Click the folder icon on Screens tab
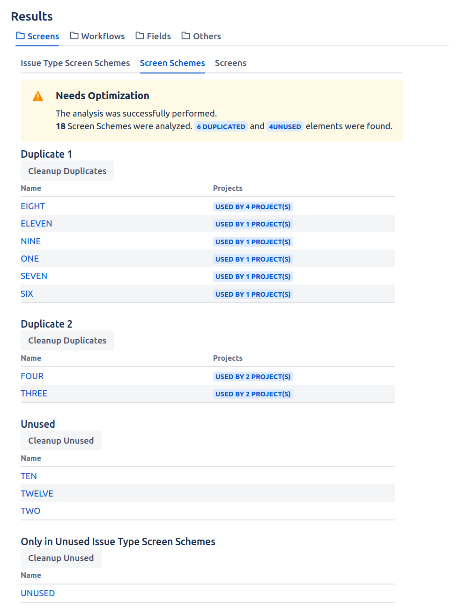The image size is (466, 614). [x=20, y=36]
